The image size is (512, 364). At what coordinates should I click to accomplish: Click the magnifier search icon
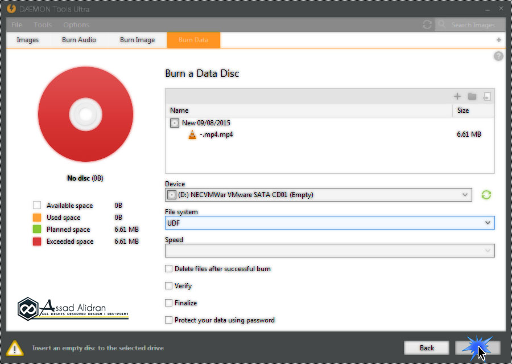tap(442, 24)
